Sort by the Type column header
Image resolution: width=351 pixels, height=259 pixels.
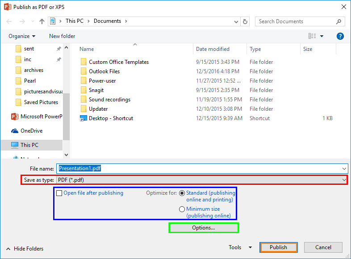(x=255, y=49)
